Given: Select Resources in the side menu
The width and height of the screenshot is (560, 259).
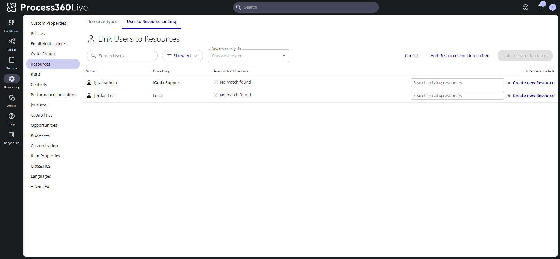Looking at the screenshot, I should click(53, 64).
